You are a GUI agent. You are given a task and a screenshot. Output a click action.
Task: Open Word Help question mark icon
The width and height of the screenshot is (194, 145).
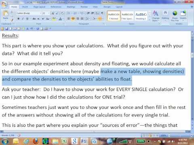point(192,6)
